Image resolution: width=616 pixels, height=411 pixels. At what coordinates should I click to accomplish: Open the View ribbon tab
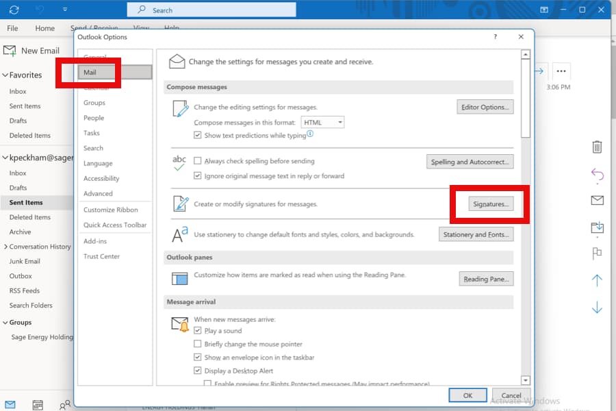[142, 28]
